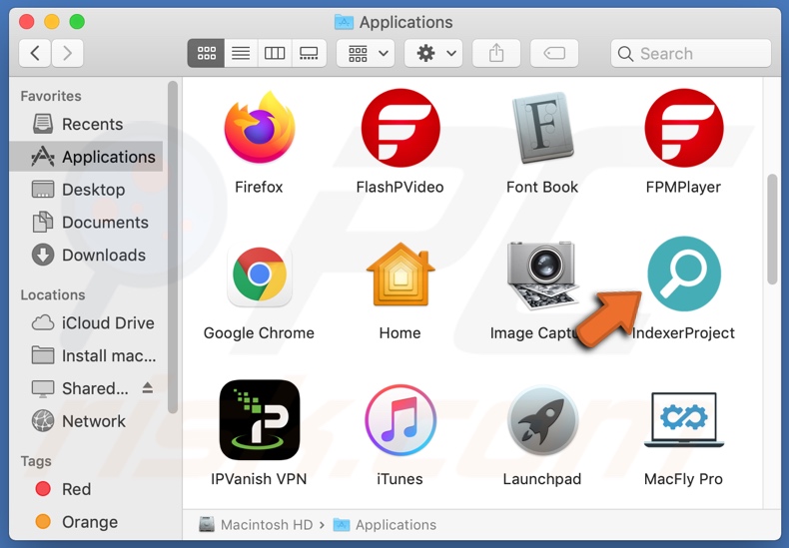Select the FlashPVideo app icon
The image size is (789, 548).
[x=400, y=128]
